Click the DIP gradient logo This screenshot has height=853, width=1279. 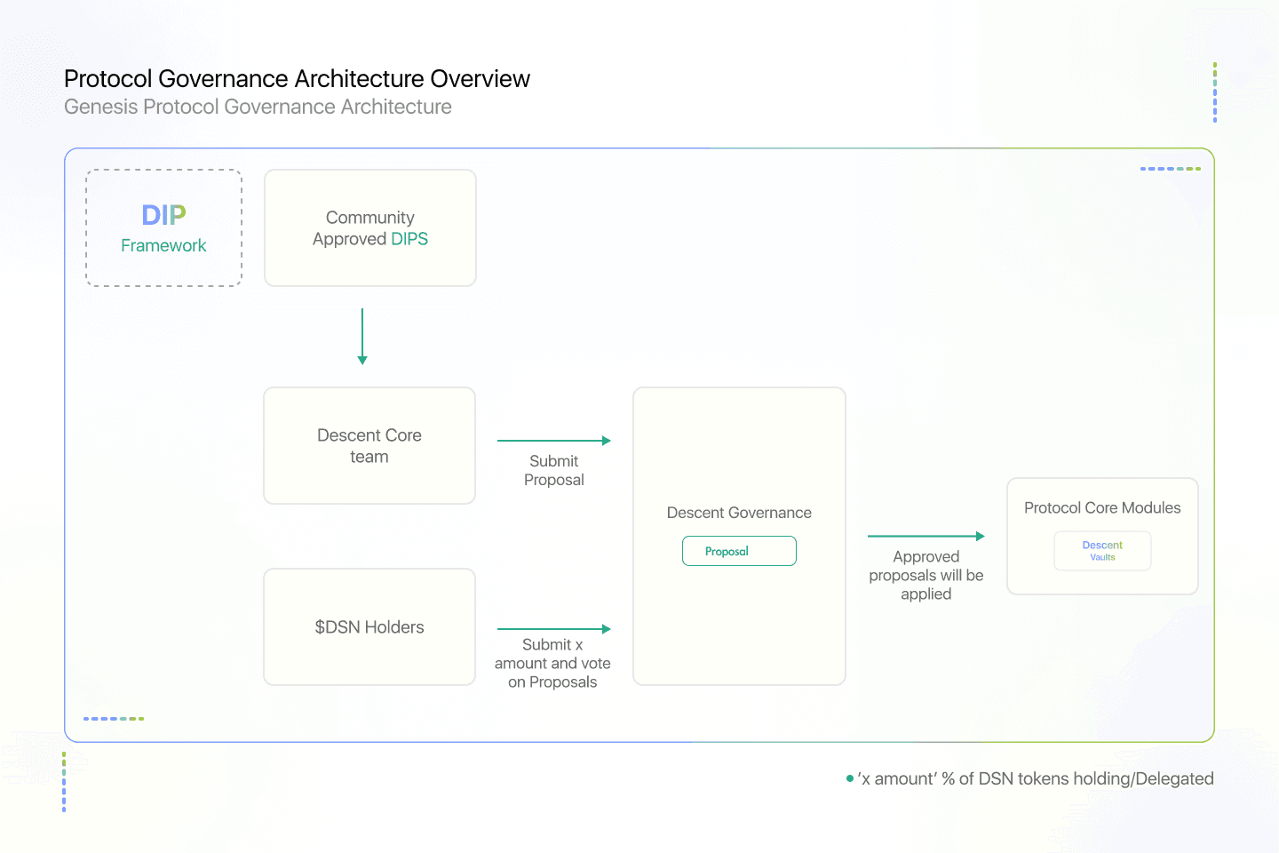tap(163, 215)
